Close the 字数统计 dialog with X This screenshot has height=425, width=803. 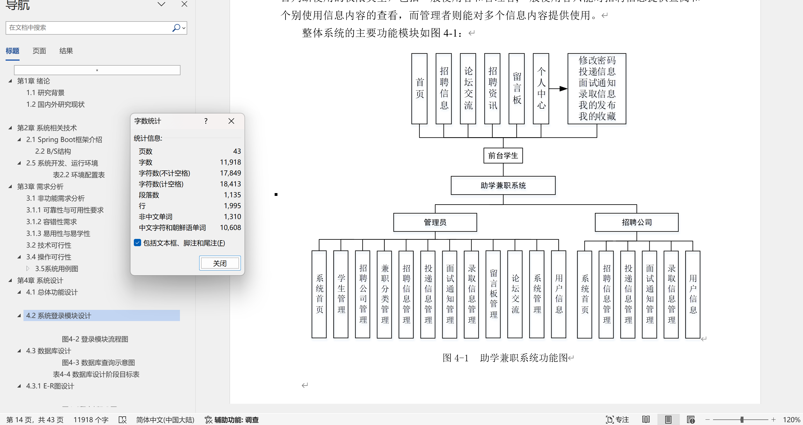231,121
